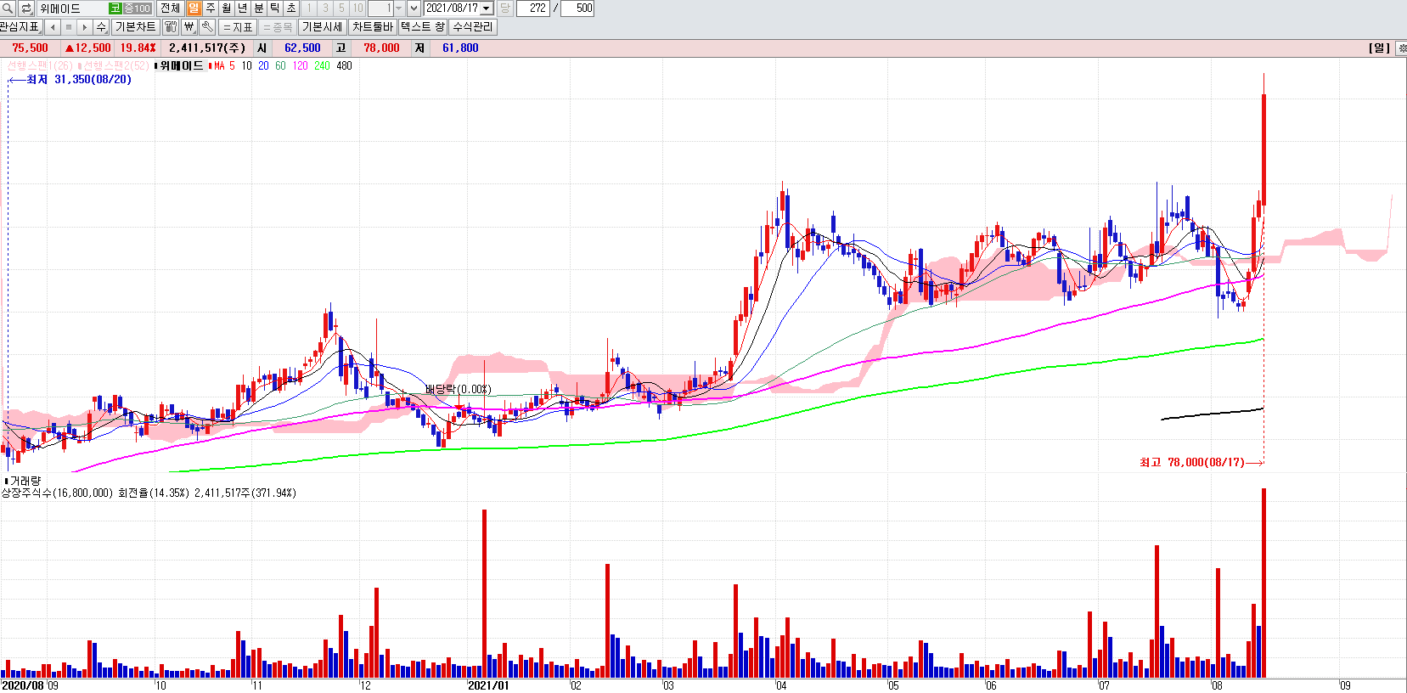
Task: Click the refresh/swap arrows icon
Action: [x=26, y=8]
